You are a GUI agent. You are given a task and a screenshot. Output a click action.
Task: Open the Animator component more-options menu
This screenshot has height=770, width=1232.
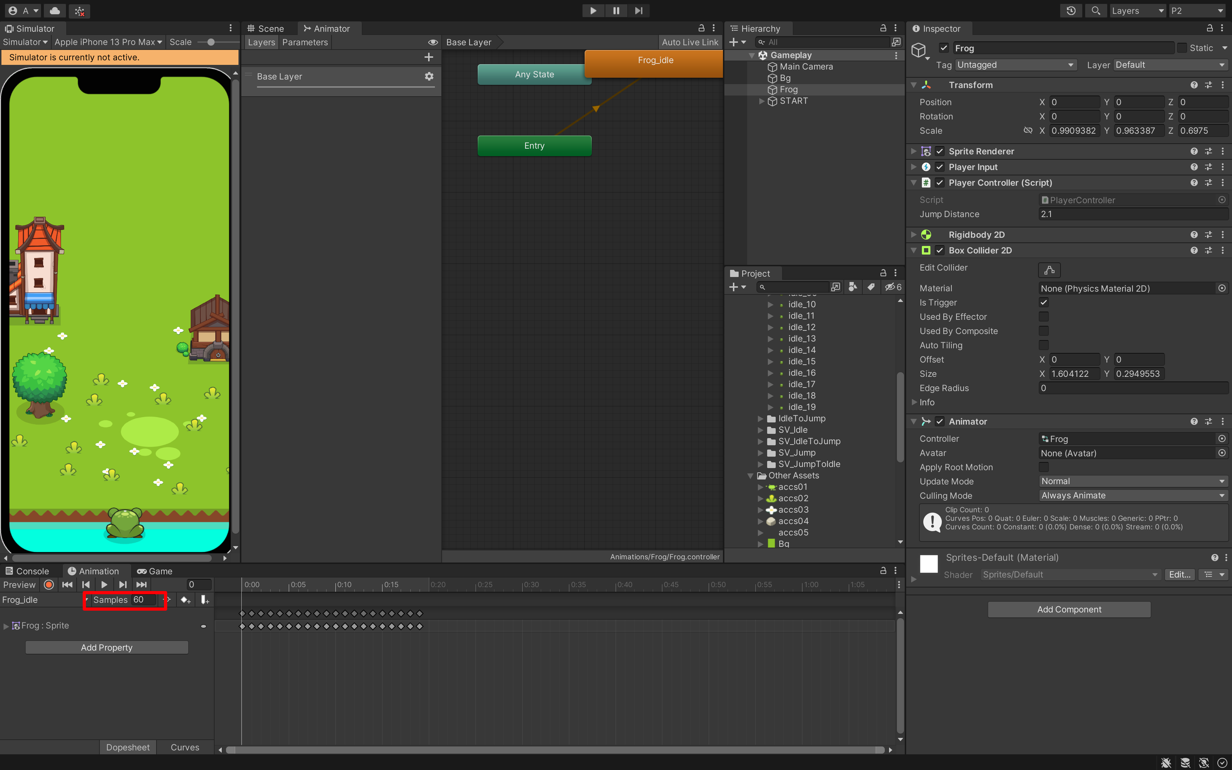1223,422
